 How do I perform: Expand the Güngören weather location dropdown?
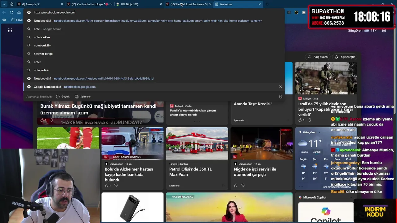[319, 132]
